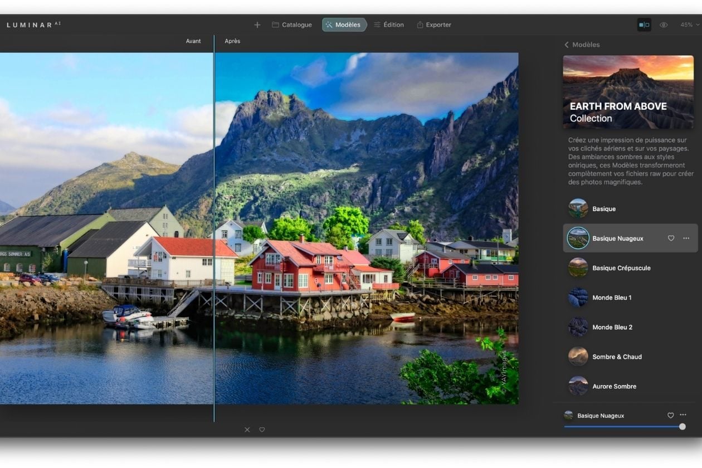Favorite the Basique Nuageux template in list
The height and width of the screenshot is (468, 702).
671,238
